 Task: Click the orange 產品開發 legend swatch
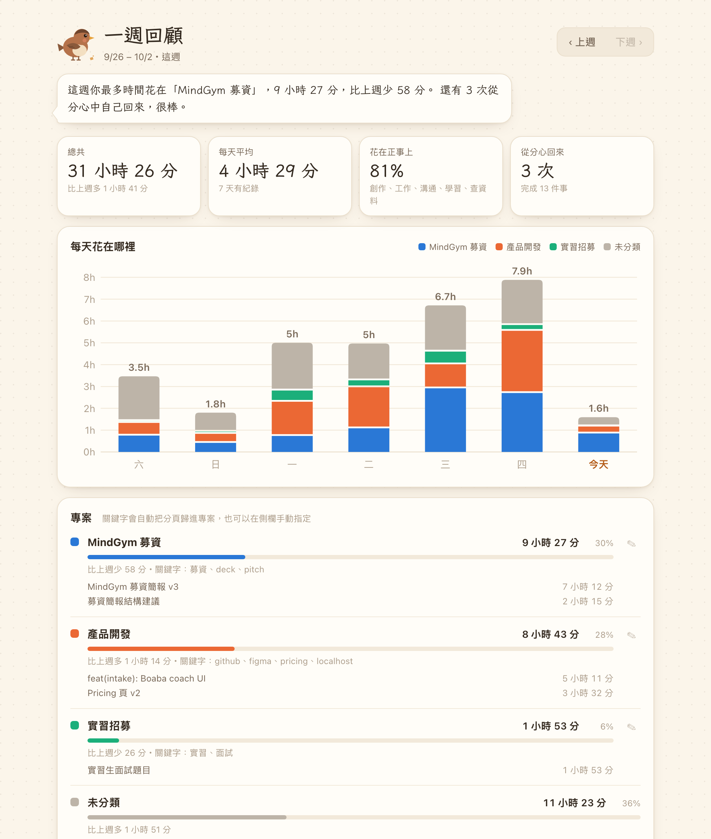tap(499, 247)
